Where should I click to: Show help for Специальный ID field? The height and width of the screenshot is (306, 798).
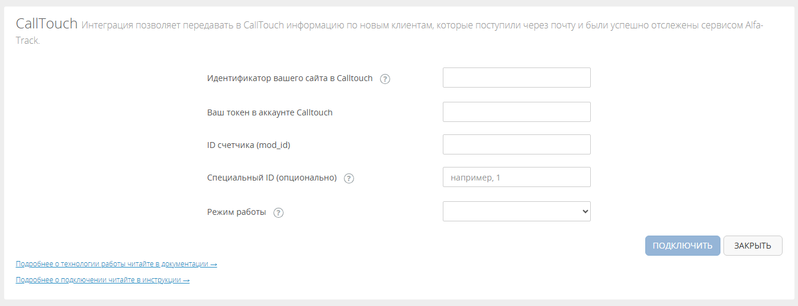(x=349, y=178)
